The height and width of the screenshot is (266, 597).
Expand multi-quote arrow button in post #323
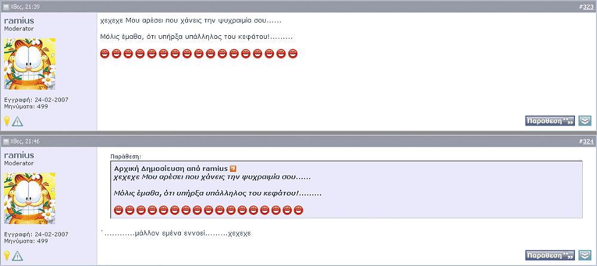[585, 121]
